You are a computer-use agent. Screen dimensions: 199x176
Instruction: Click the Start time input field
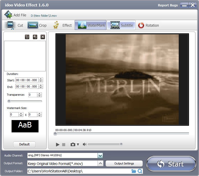(x=27, y=80)
